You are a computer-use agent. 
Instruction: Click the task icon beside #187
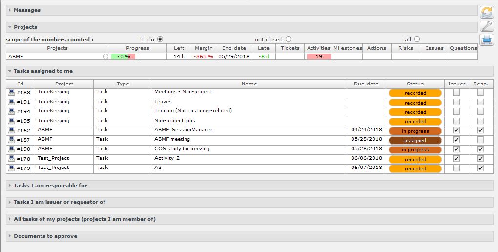pos(11,140)
